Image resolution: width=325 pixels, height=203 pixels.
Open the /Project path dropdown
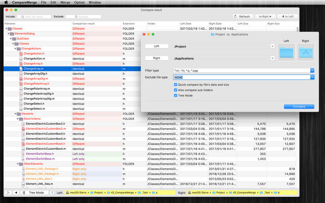272,46
